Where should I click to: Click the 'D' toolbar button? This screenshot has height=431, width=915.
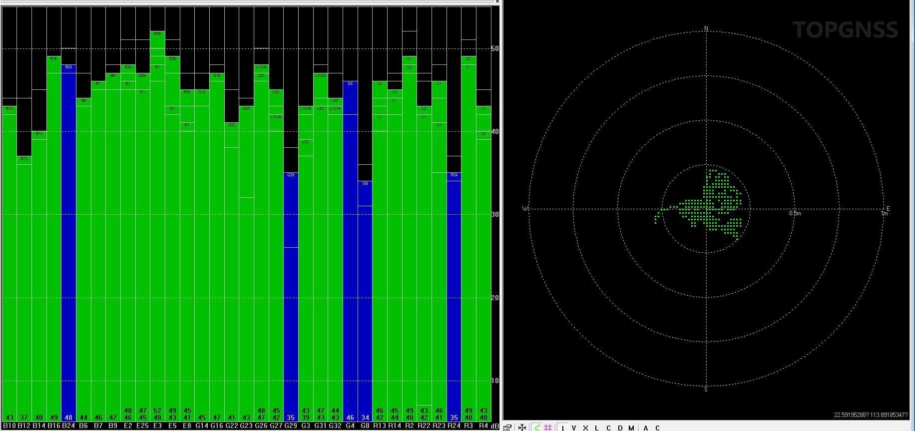(x=620, y=428)
